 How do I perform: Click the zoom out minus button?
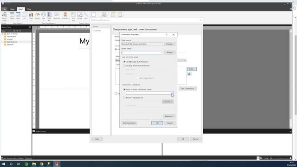271,158
